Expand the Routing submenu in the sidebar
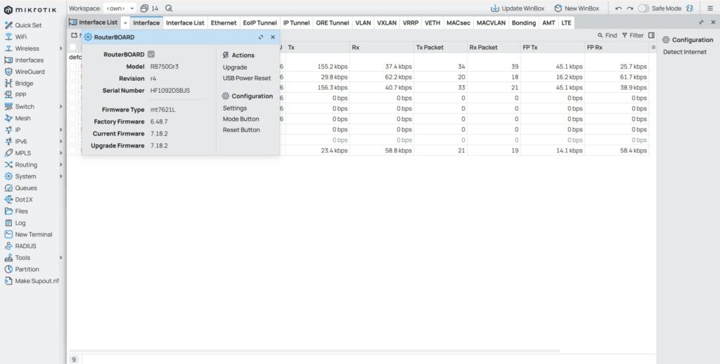 point(61,164)
